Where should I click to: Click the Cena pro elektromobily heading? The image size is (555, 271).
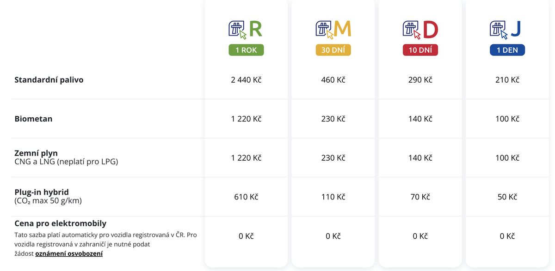click(61, 223)
